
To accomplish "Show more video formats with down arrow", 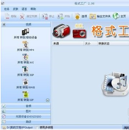I will click(48, 100).
